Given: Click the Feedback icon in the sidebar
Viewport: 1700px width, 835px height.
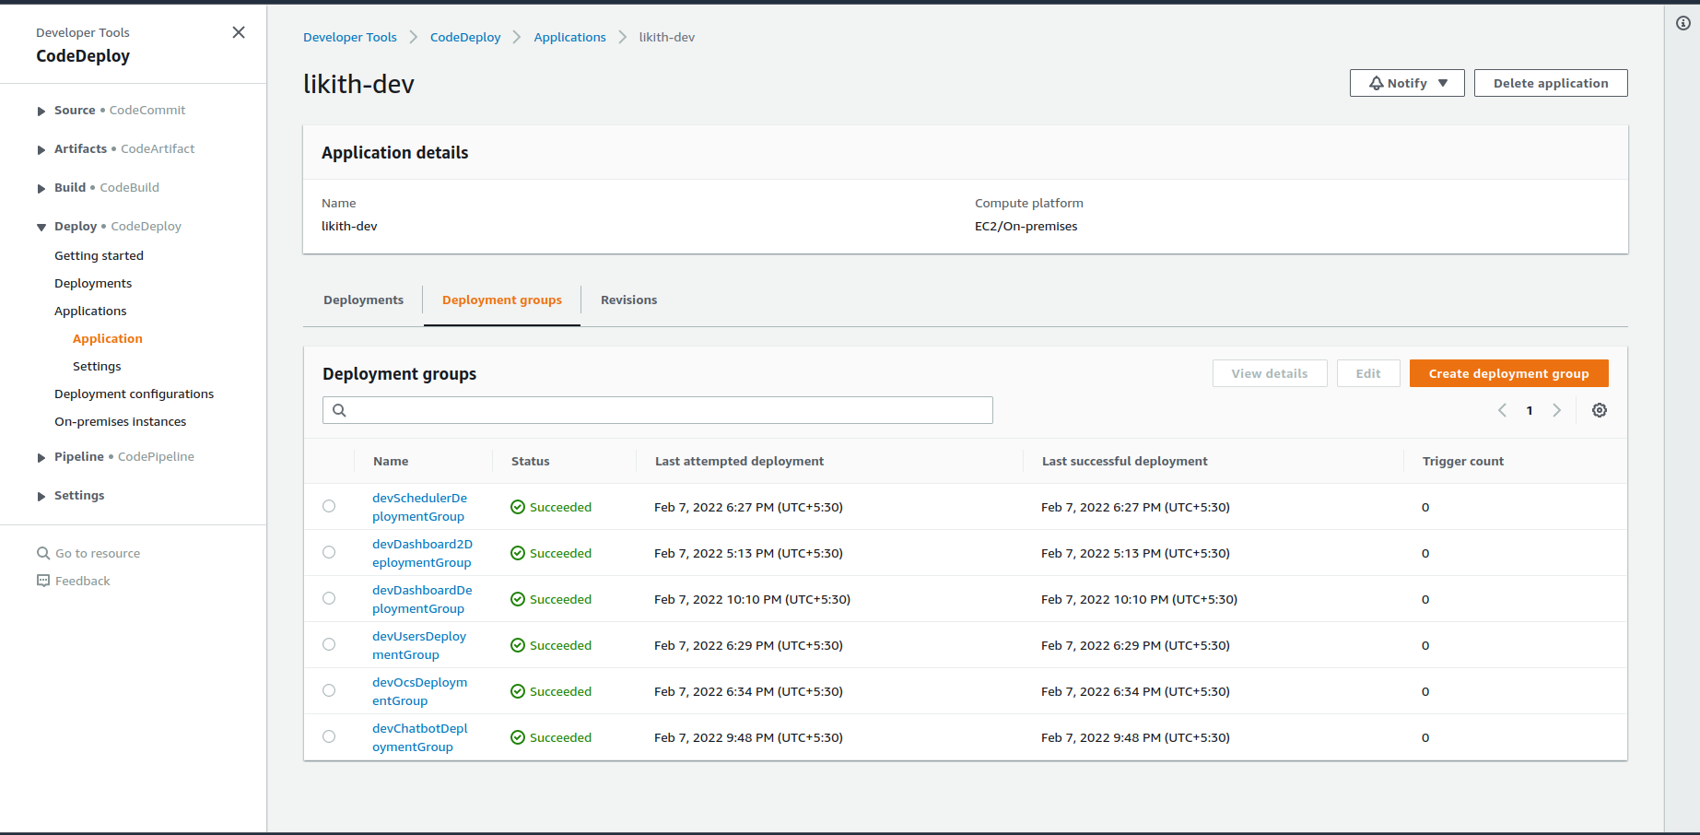Looking at the screenshot, I should [x=43, y=580].
